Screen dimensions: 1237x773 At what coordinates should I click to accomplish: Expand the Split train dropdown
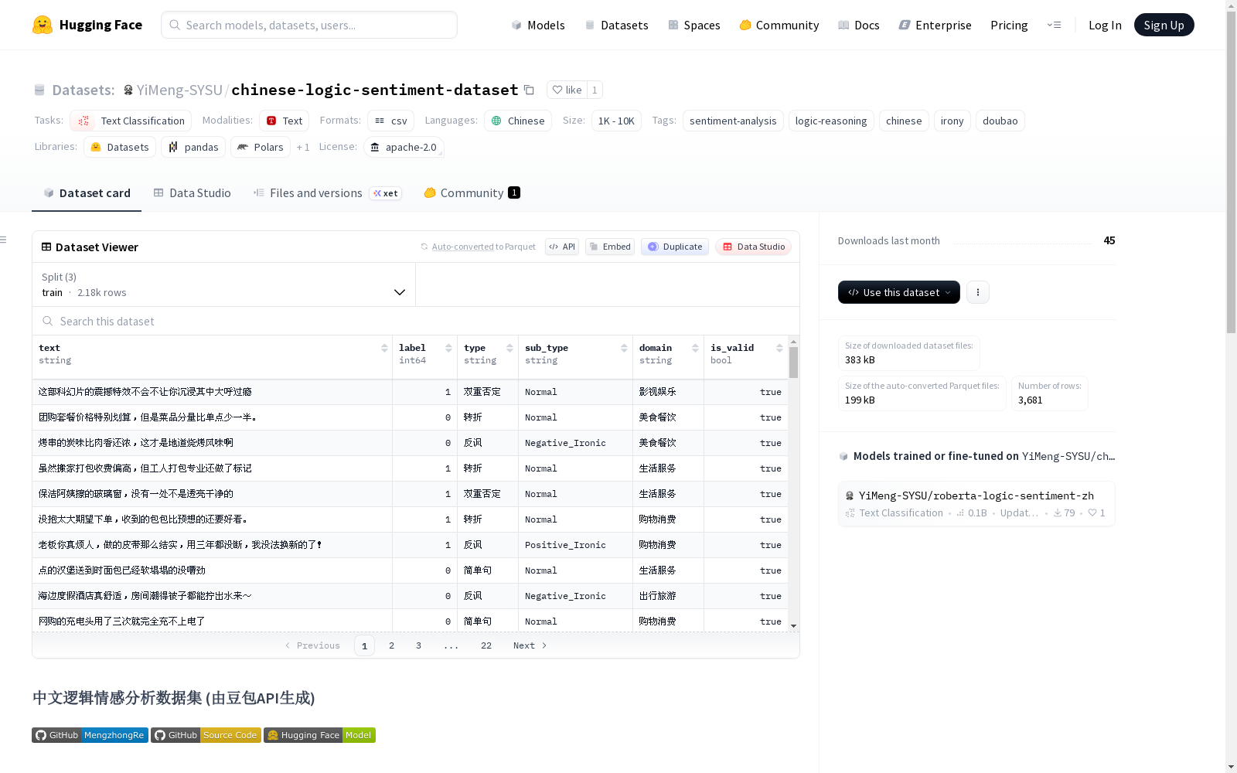(223, 284)
